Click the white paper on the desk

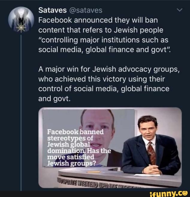[147, 175]
